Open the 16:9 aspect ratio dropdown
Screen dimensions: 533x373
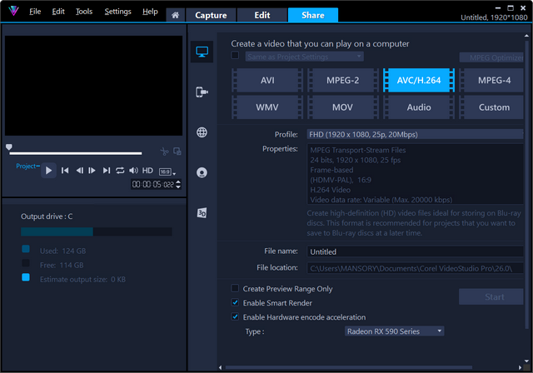(x=167, y=171)
